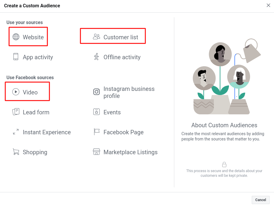Image resolution: width=274 pixels, height=207 pixels.
Task: Click the globe icon beside Website
Action: tap(16, 37)
